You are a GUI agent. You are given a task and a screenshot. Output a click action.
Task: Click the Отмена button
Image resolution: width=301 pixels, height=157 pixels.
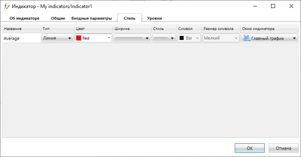tap(283, 148)
